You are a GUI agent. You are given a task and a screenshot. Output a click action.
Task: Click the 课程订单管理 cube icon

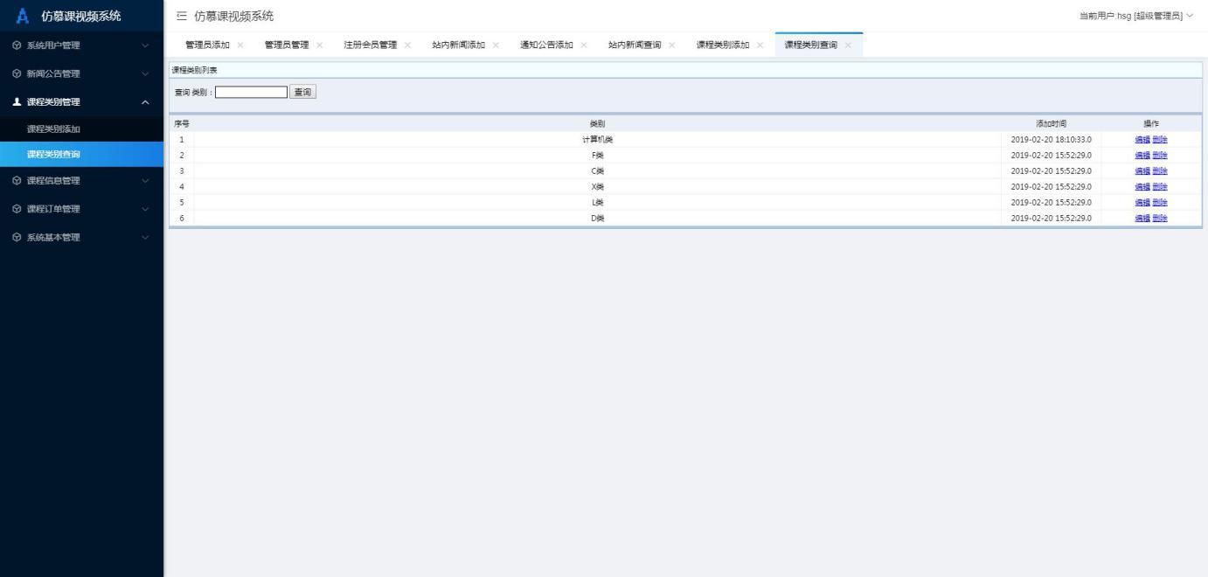(17, 209)
